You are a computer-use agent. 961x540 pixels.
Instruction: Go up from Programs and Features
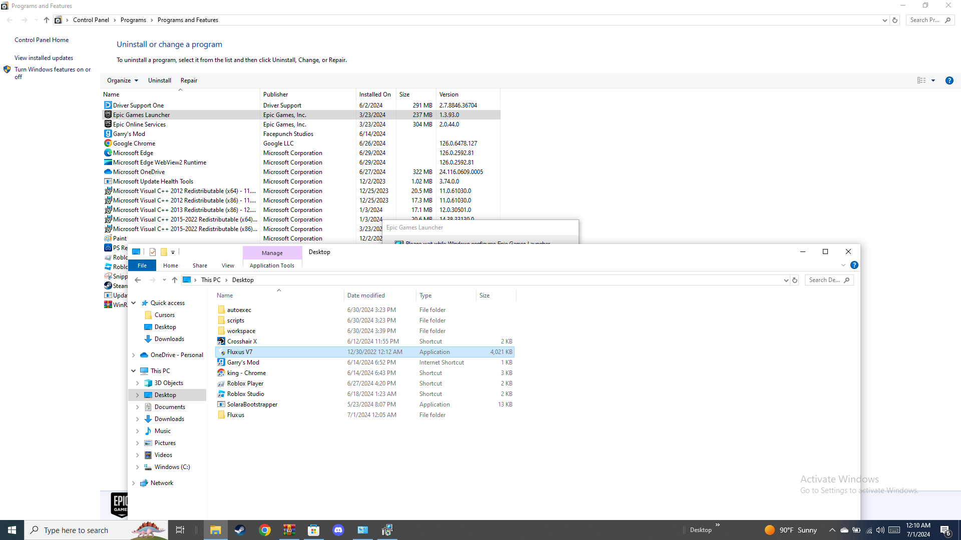47,20
